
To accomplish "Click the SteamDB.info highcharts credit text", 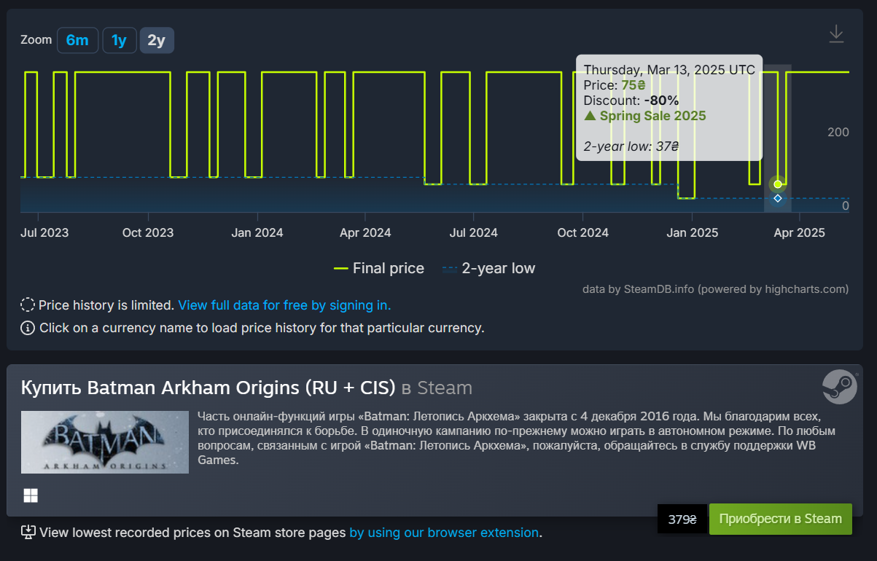I will tap(716, 289).
